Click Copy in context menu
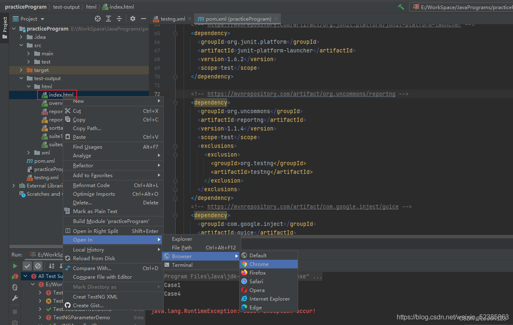 tap(113, 120)
